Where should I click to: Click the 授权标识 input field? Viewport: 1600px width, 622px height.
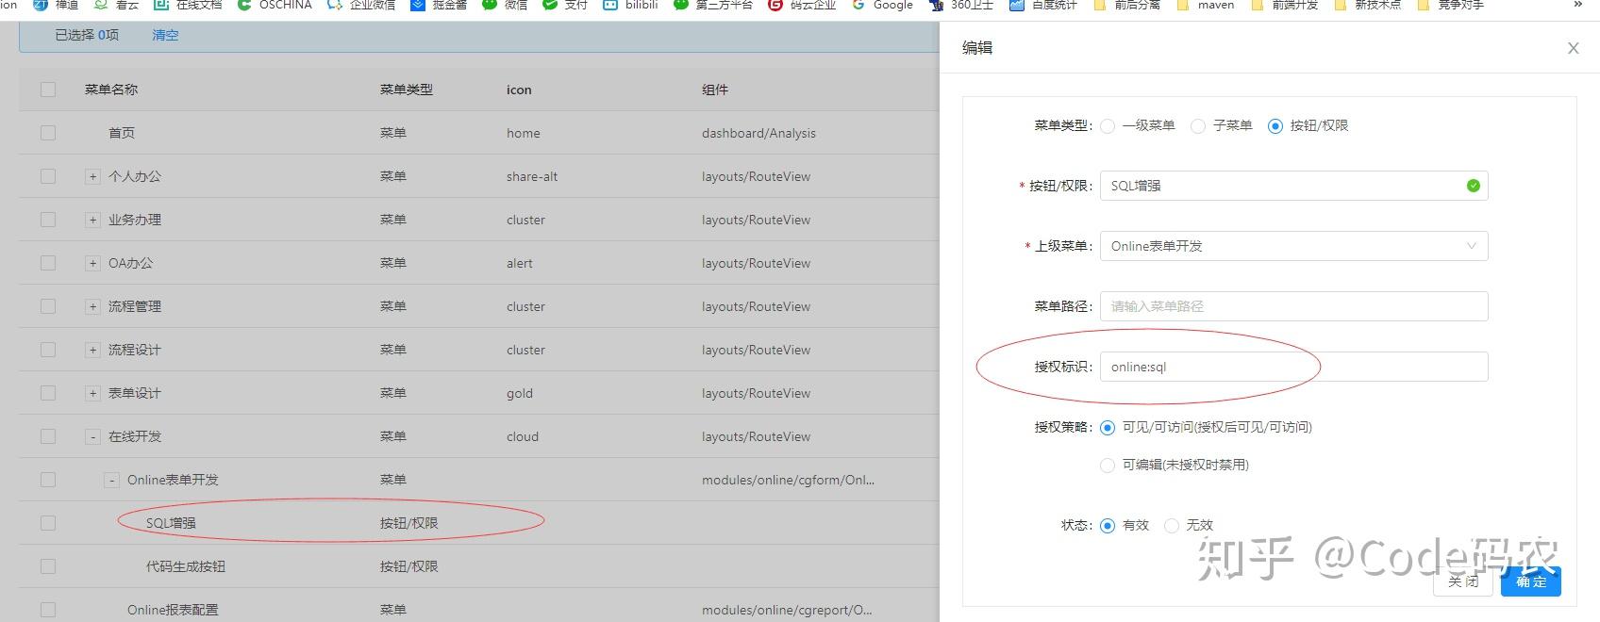click(1293, 367)
